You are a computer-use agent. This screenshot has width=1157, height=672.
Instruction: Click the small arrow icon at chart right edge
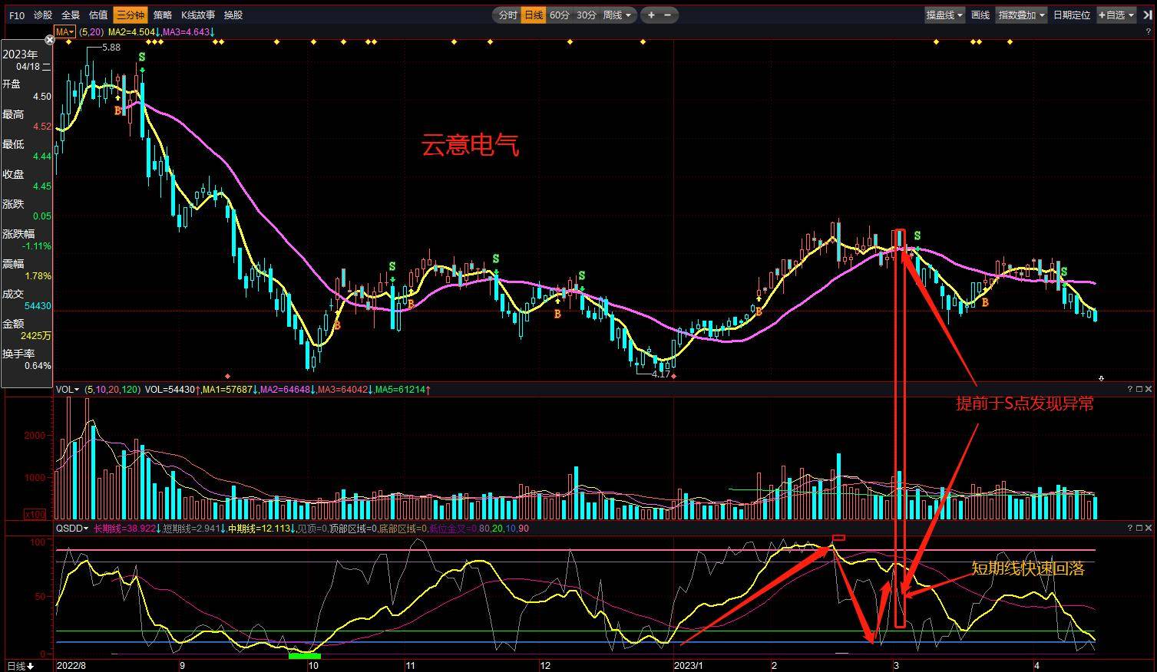[x=1101, y=378]
